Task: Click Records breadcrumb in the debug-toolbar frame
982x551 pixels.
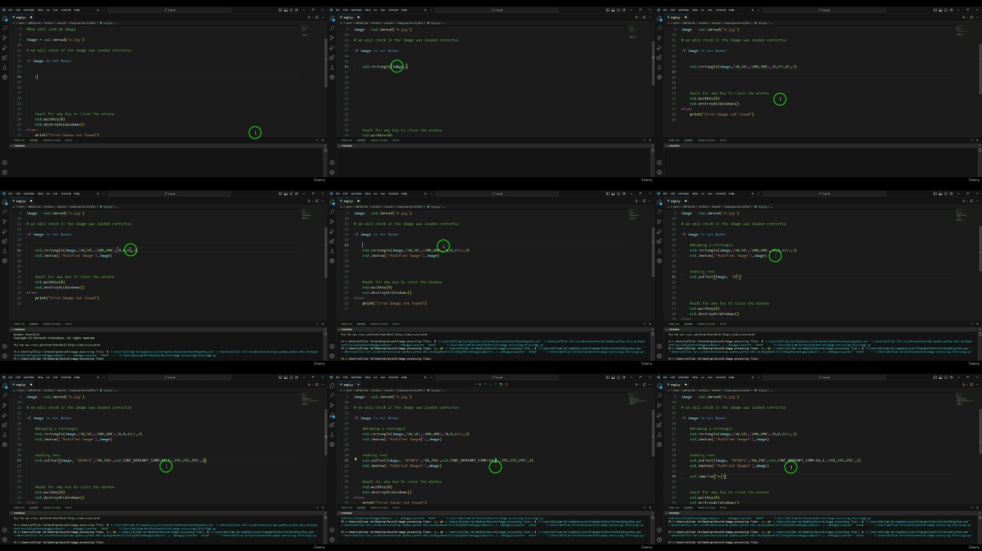Action: point(389,390)
